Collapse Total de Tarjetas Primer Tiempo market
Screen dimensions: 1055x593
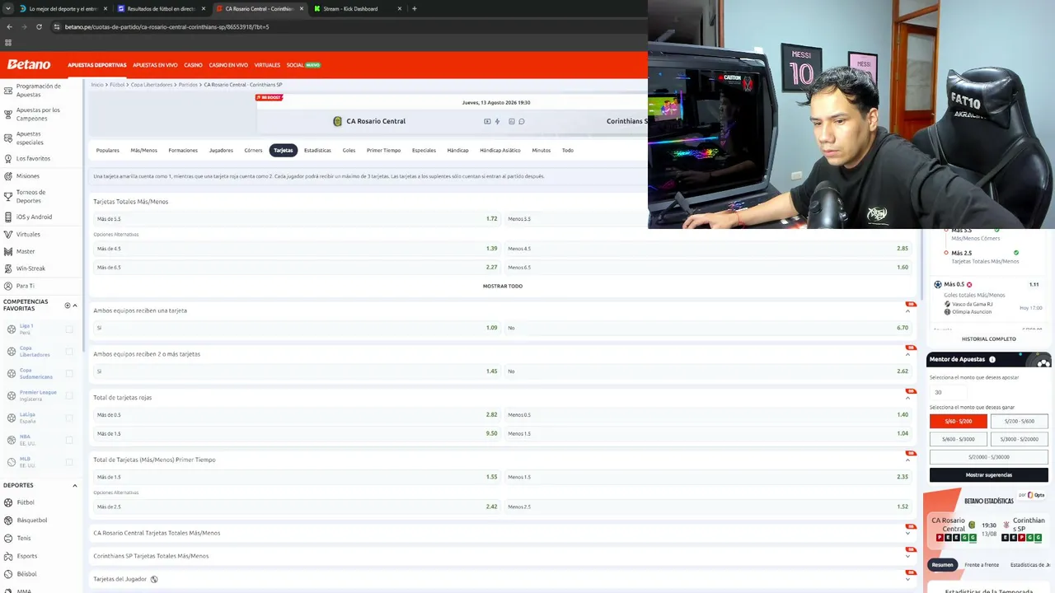(907, 460)
